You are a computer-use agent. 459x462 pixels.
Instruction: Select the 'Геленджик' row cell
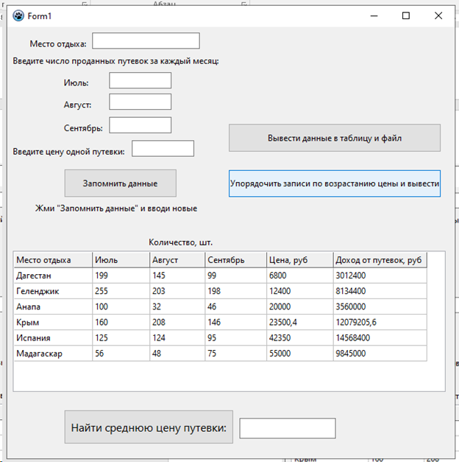point(53,291)
